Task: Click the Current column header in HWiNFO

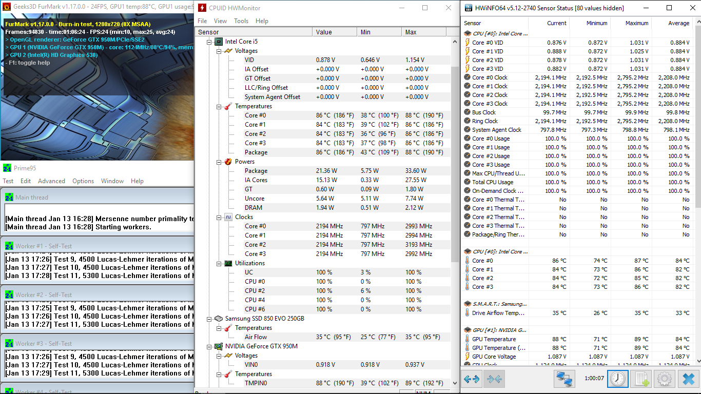Action: (549, 23)
